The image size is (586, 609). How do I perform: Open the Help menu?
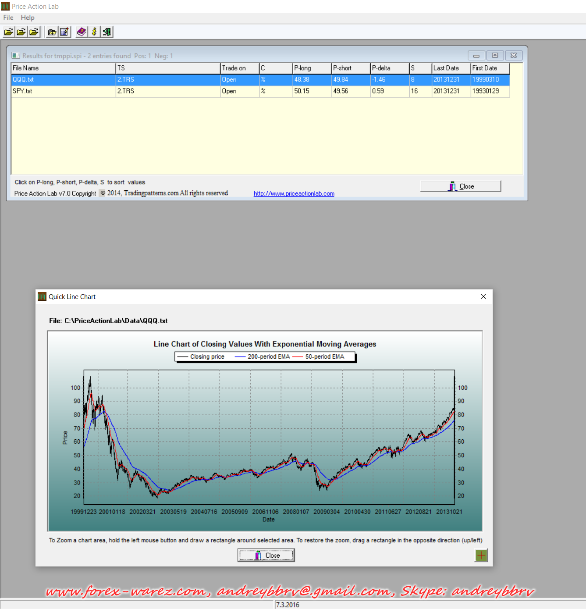coord(28,18)
